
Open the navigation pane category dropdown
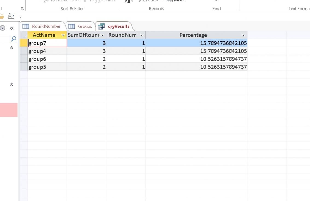click(3, 28)
